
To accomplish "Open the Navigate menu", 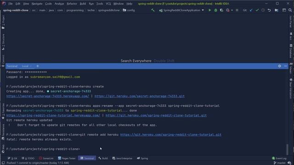I will [x=37, y=4].
